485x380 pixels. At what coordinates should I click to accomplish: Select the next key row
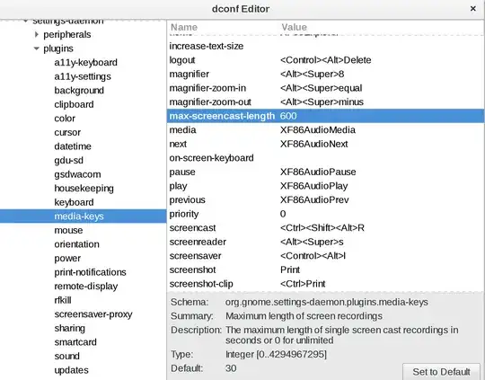(x=325, y=144)
